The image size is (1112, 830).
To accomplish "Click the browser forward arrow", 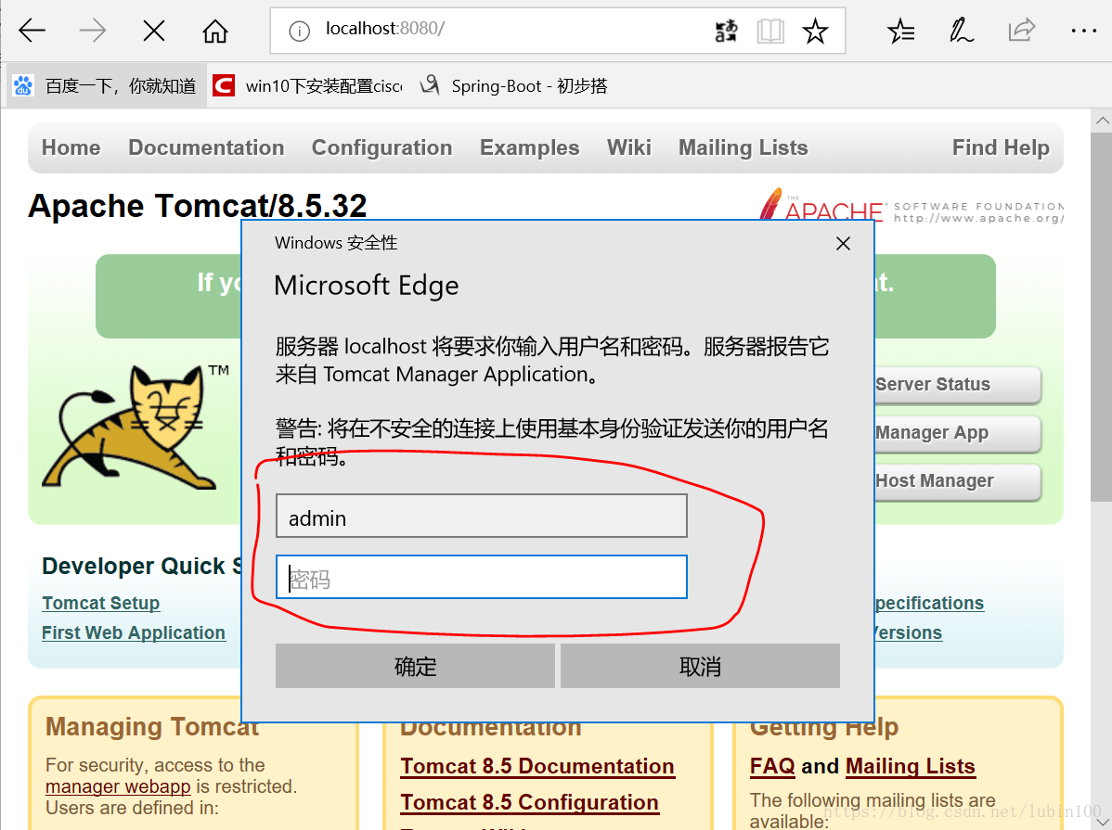I will pos(93,31).
